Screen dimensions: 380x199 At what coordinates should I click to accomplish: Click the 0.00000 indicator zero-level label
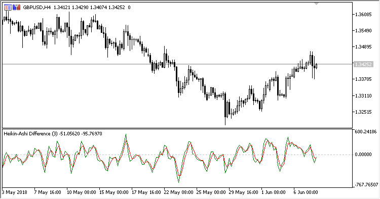point(363,155)
